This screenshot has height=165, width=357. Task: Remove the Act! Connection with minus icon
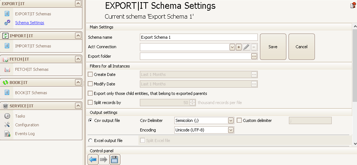click(254, 47)
